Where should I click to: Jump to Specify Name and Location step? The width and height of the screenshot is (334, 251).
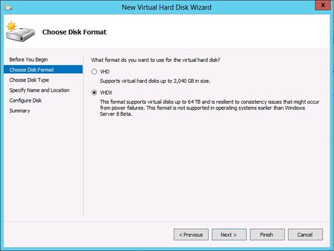40,90
